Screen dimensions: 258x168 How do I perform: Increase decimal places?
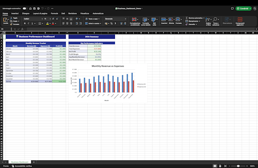121,24
